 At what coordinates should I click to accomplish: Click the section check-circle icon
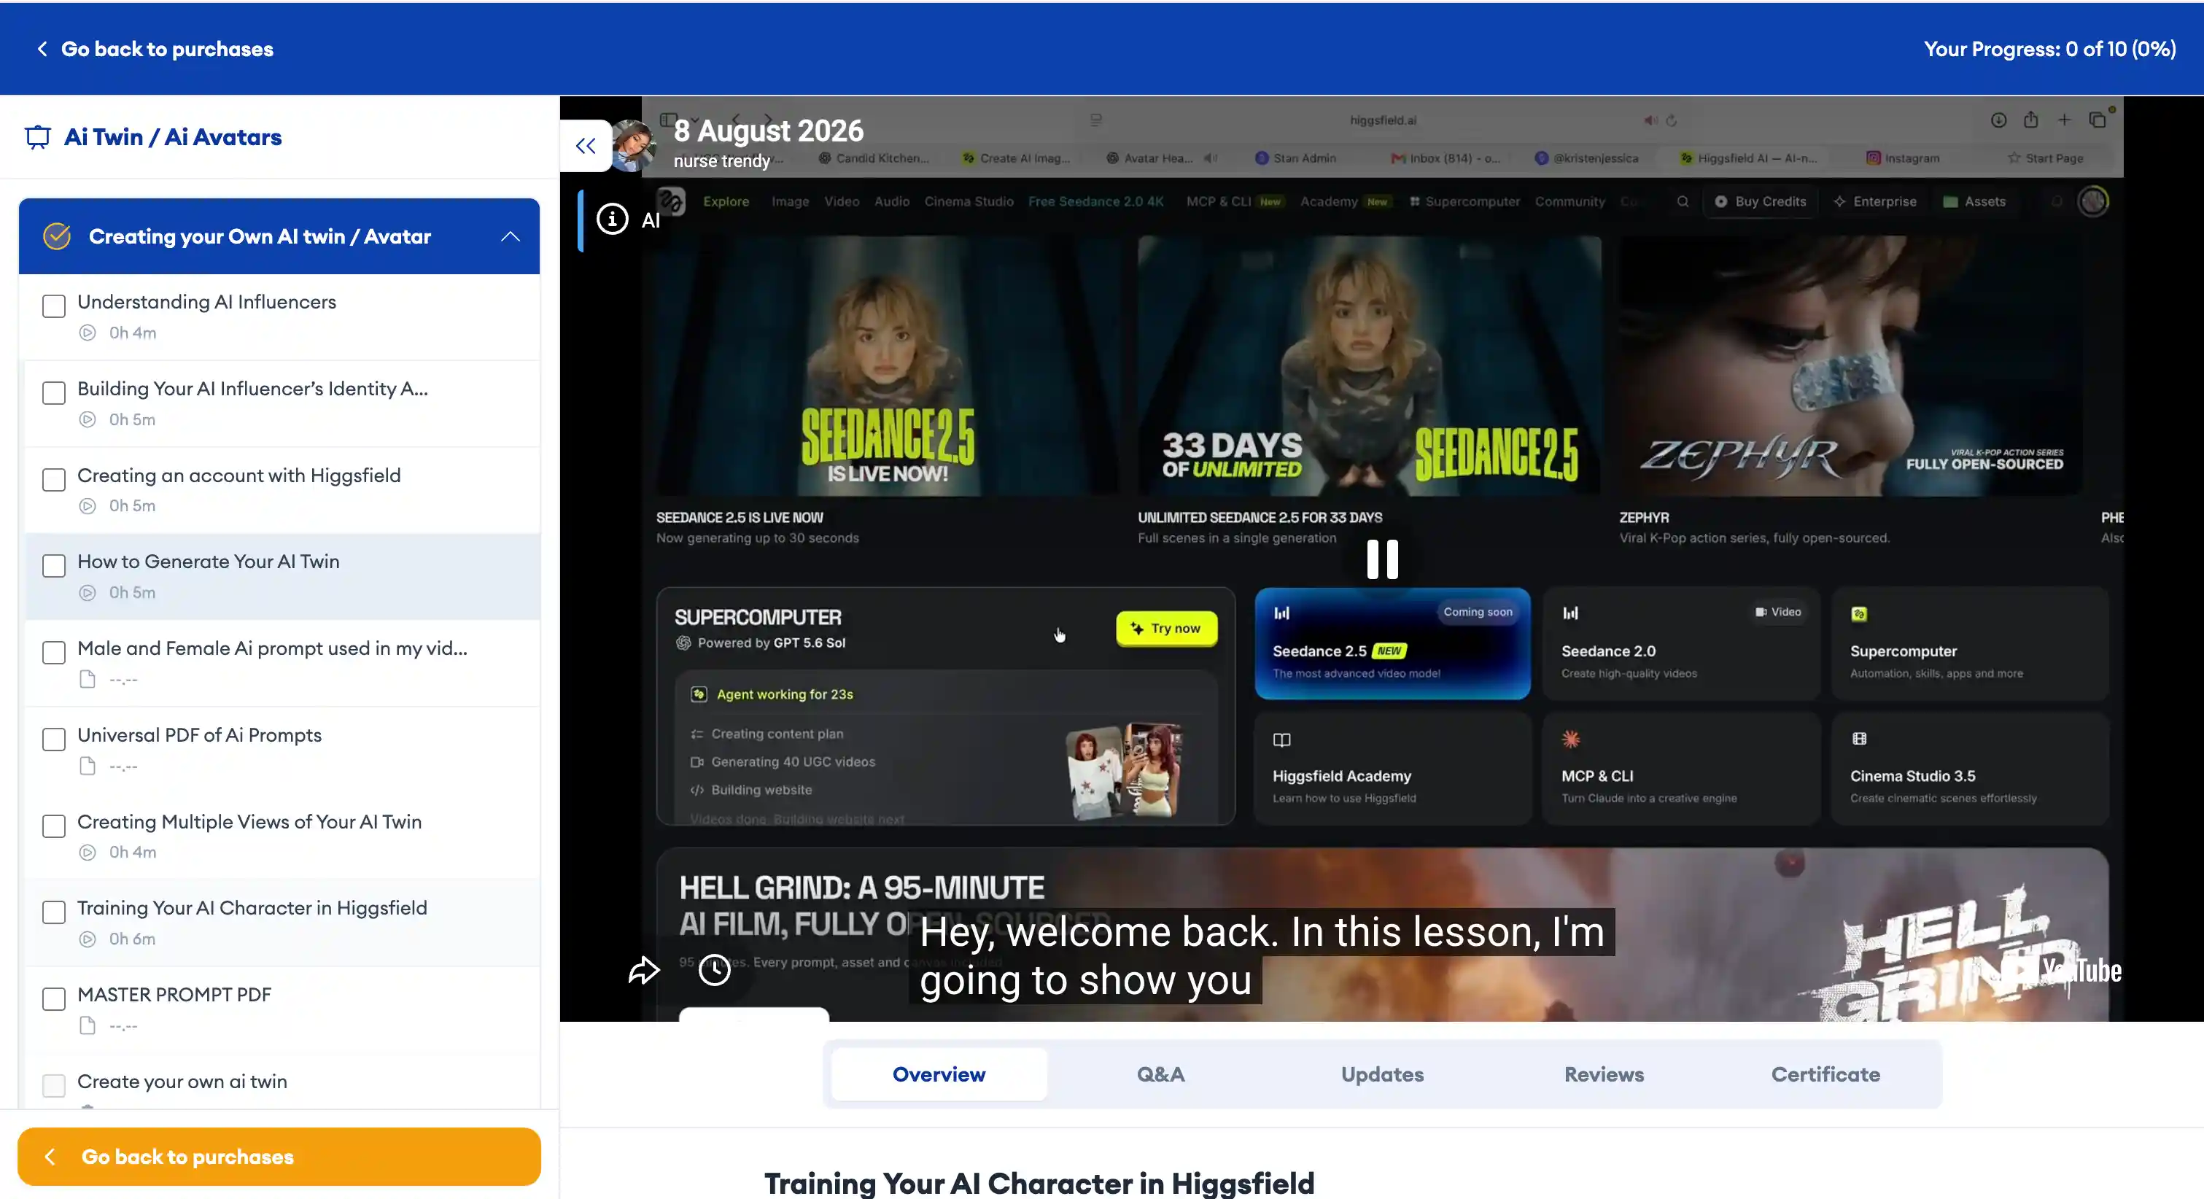[x=58, y=236]
